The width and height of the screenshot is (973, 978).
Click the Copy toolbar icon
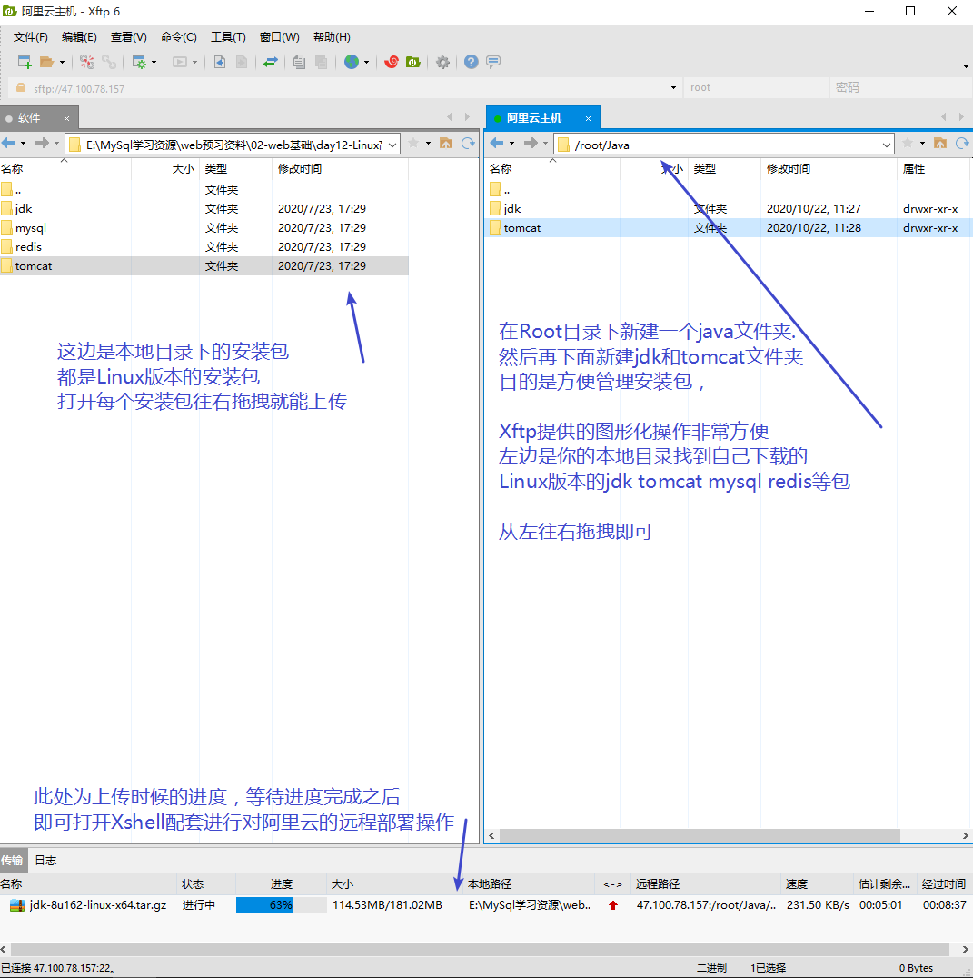[299, 62]
